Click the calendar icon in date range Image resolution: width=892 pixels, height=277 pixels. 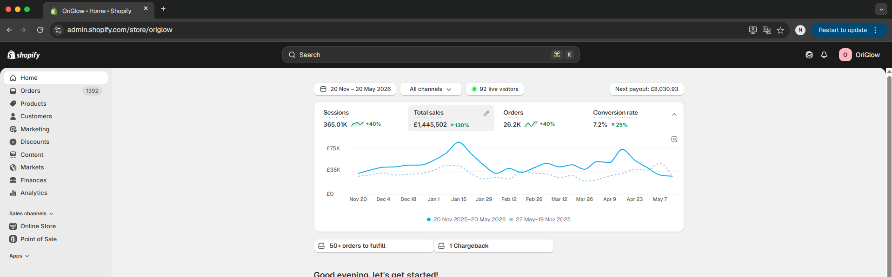(x=323, y=89)
